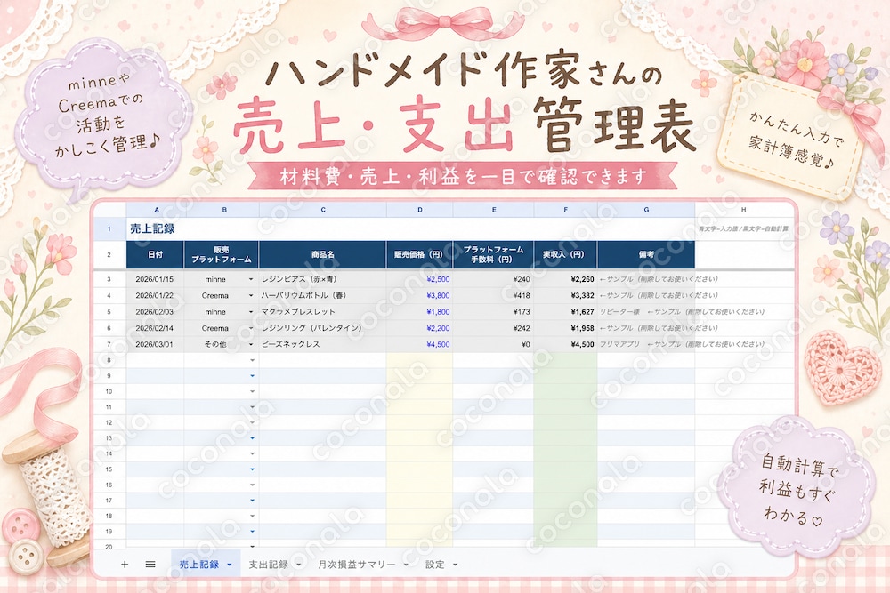890x593 pixels.
Task: Click net income cell ¥3,382
Action: (x=565, y=296)
